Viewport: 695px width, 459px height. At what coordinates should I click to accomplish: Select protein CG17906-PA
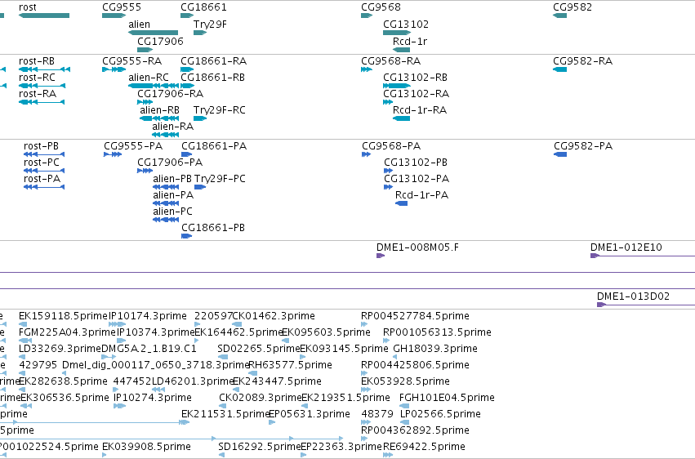pyautogui.click(x=170, y=163)
